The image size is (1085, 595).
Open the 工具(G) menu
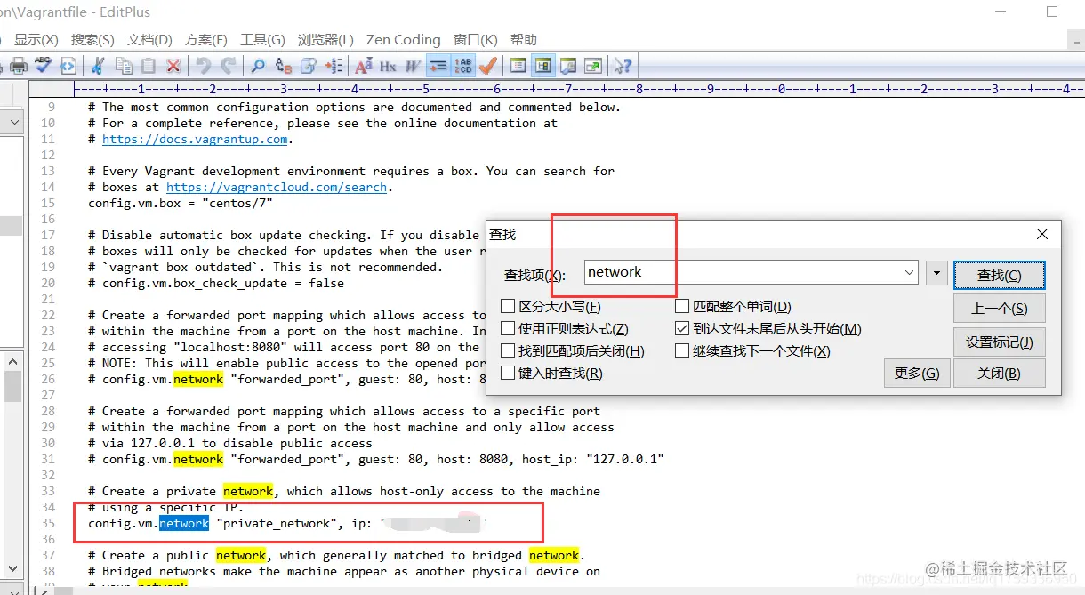262,40
